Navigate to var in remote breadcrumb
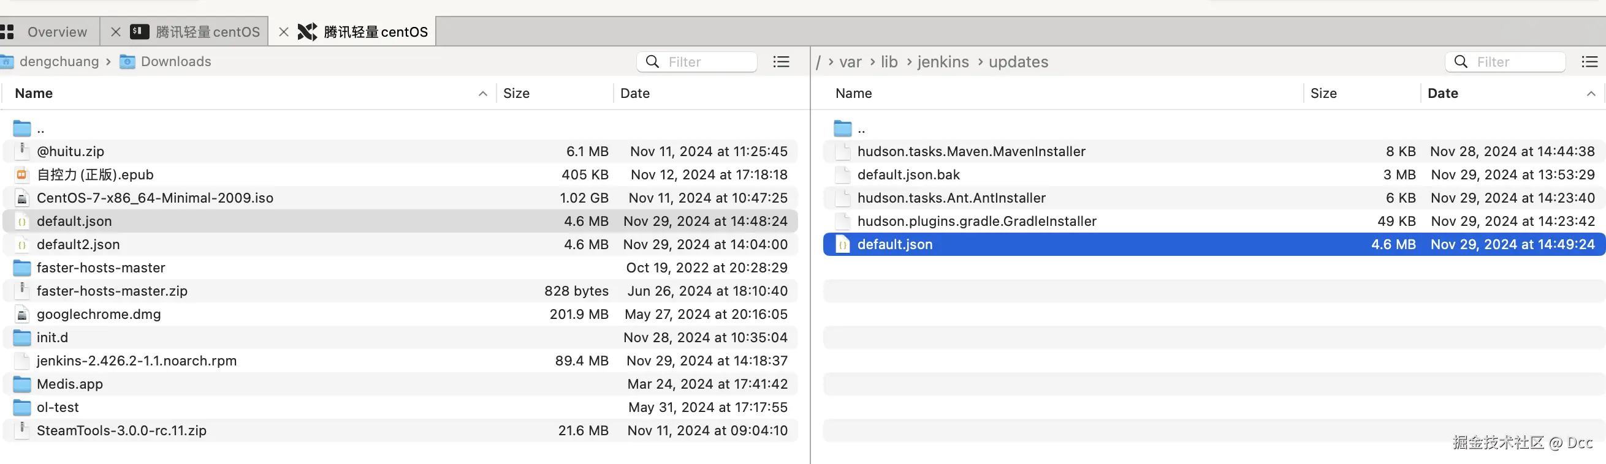Screen dimensions: 1606x464 (x=850, y=62)
